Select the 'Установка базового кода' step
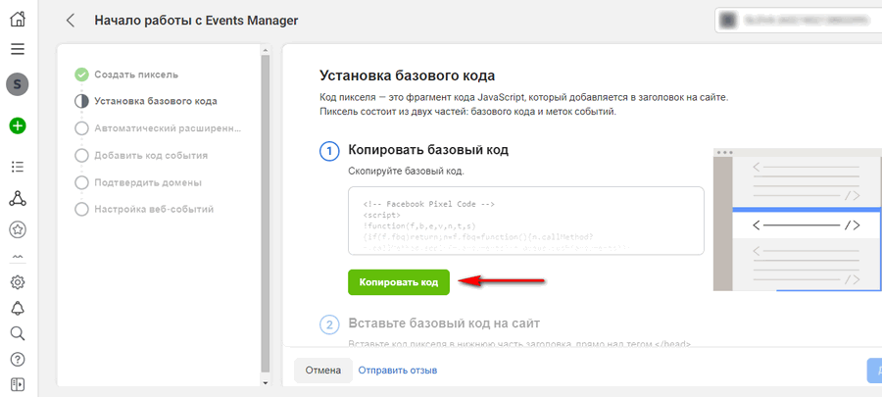 pyautogui.click(x=156, y=101)
